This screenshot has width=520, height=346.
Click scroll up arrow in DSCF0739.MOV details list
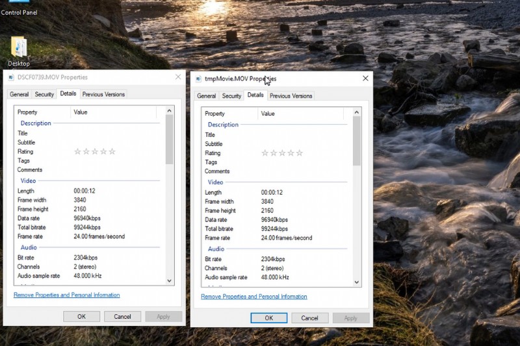coord(170,110)
